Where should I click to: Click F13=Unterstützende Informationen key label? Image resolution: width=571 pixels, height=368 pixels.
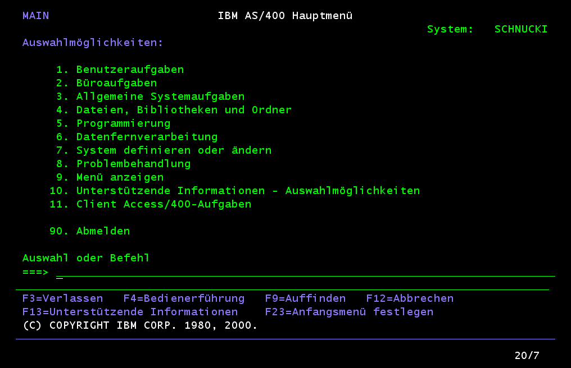click(130, 312)
